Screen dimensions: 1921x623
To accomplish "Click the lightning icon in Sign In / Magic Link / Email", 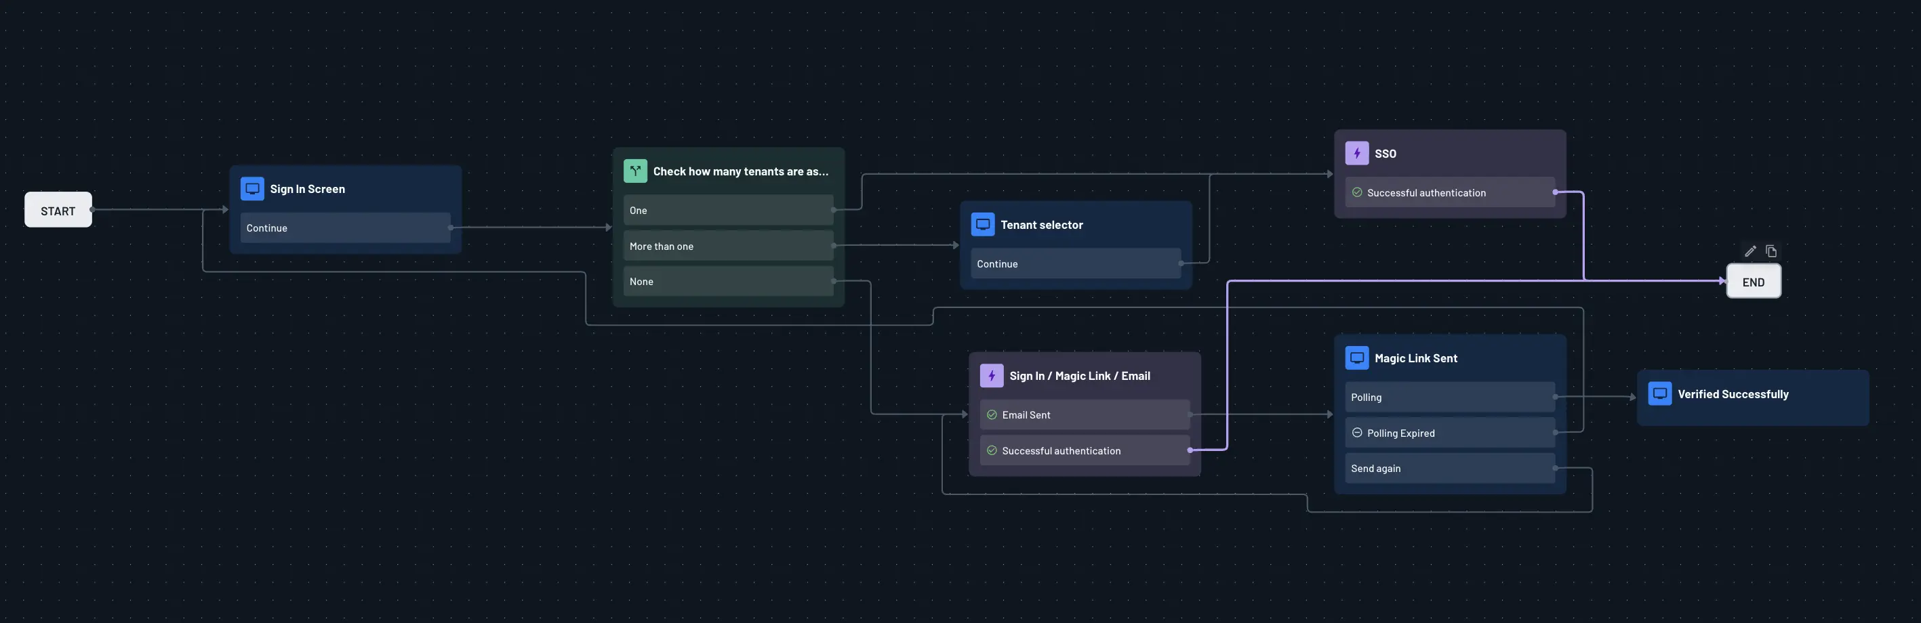I will click(x=992, y=376).
